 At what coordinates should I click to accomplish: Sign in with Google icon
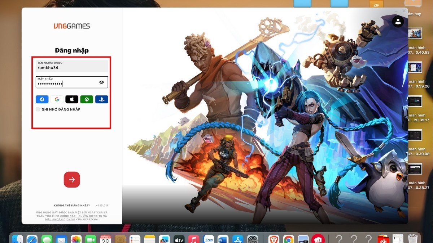point(57,99)
